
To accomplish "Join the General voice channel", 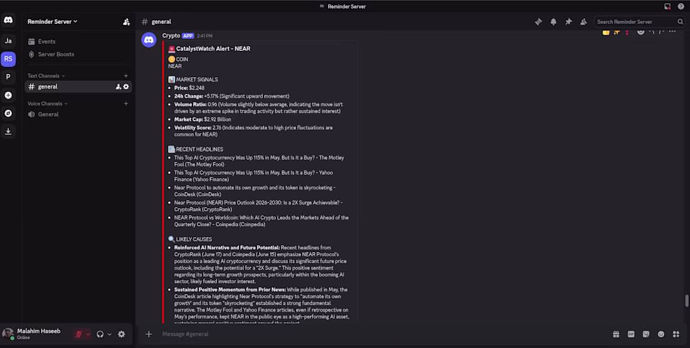I will [x=78, y=114].
